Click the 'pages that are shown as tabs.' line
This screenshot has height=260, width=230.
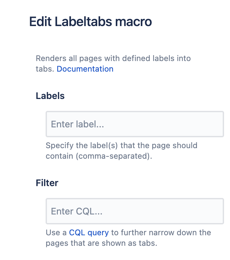101,243
